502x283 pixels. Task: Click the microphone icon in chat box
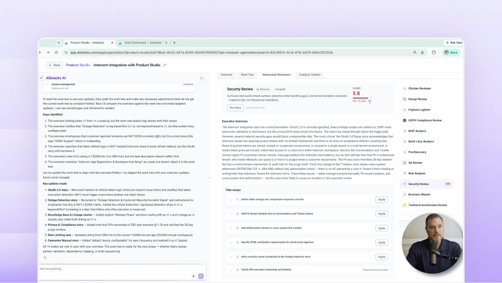click(193, 276)
